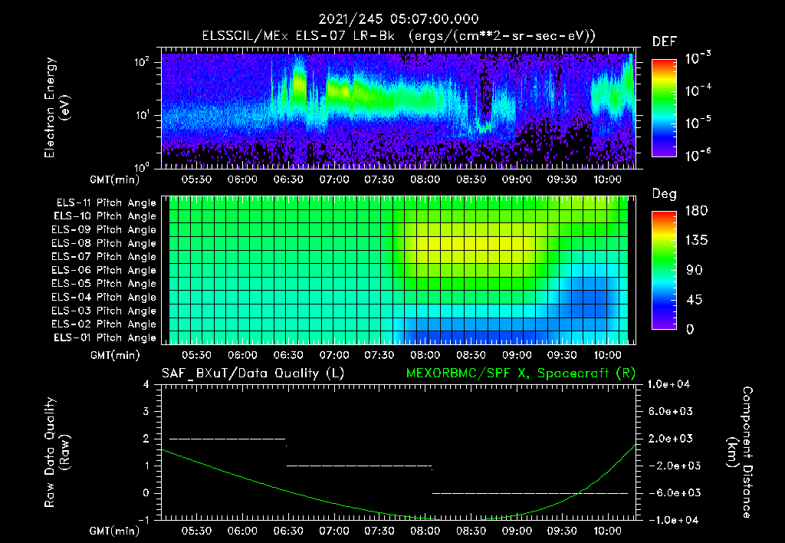The height and width of the screenshot is (543, 785).
Task: Click the data quality line segment at level 2
Action: tap(227, 439)
